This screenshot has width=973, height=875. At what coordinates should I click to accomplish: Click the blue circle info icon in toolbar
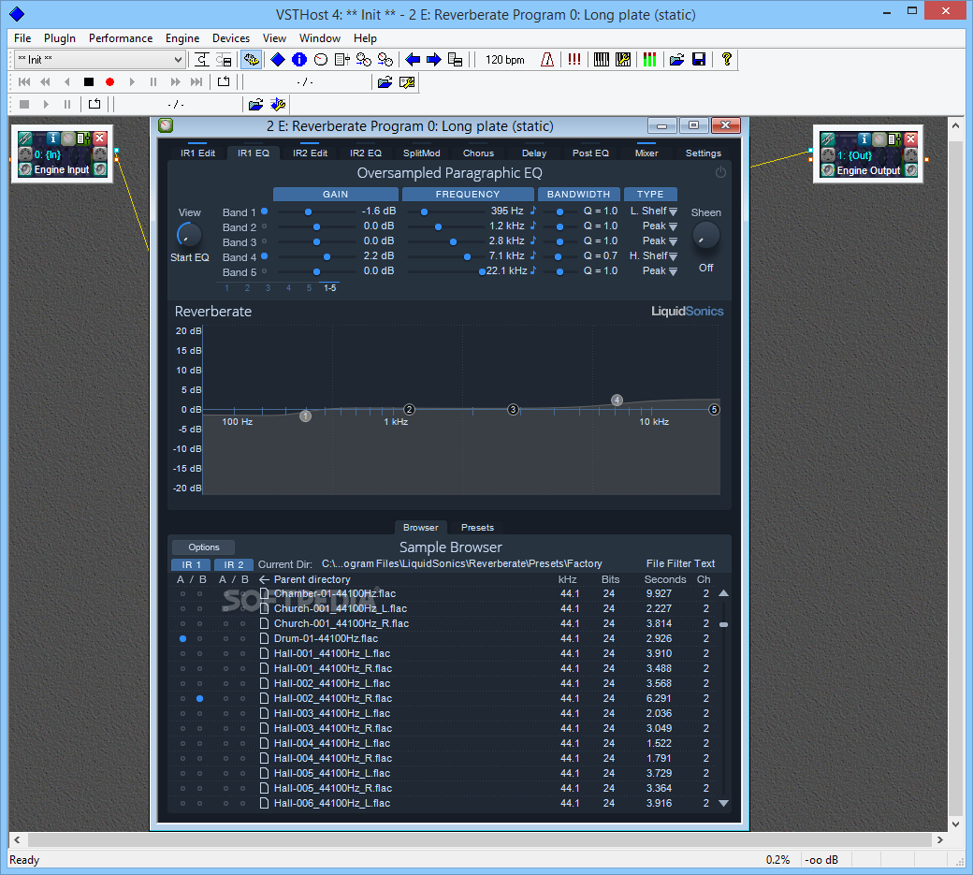[x=299, y=60]
